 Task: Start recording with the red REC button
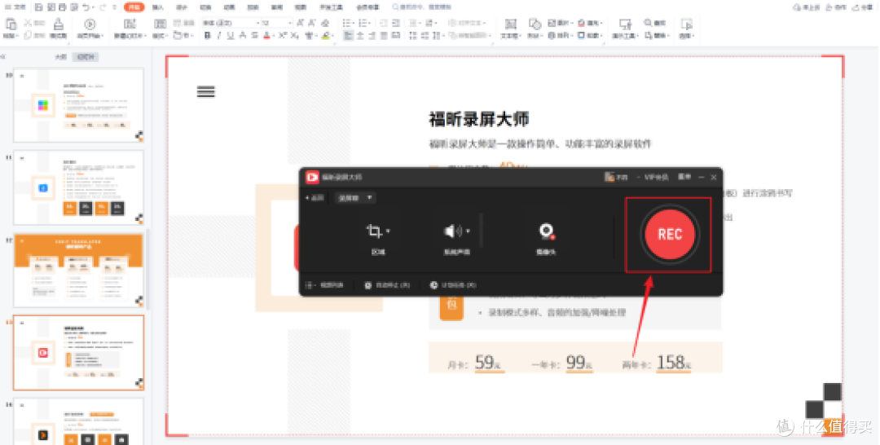pos(669,234)
